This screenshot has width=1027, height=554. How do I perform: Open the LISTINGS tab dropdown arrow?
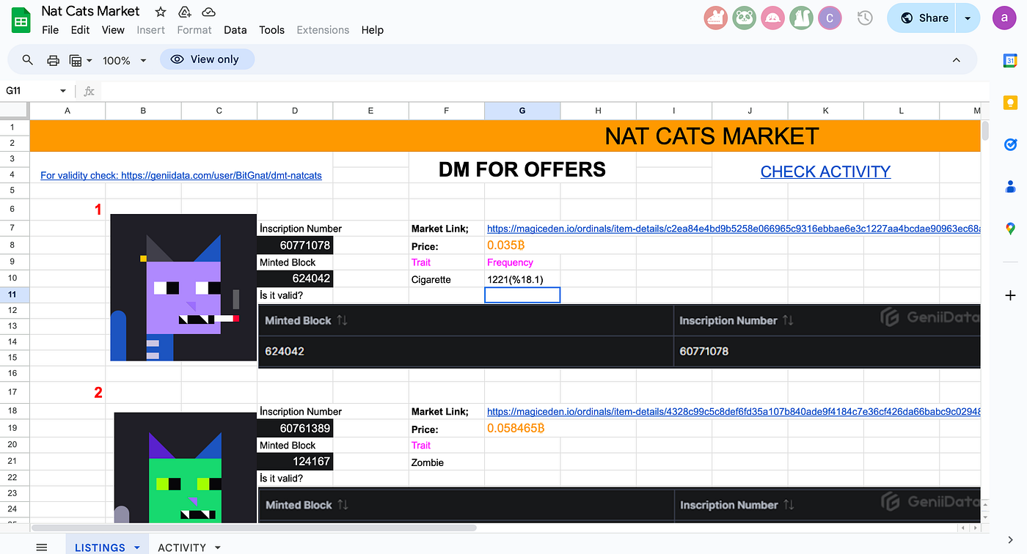[x=136, y=547]
